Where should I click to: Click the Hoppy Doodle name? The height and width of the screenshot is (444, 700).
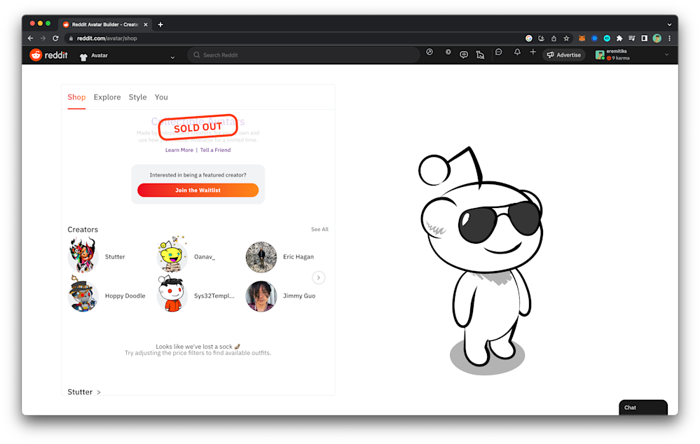click(125, 296)
